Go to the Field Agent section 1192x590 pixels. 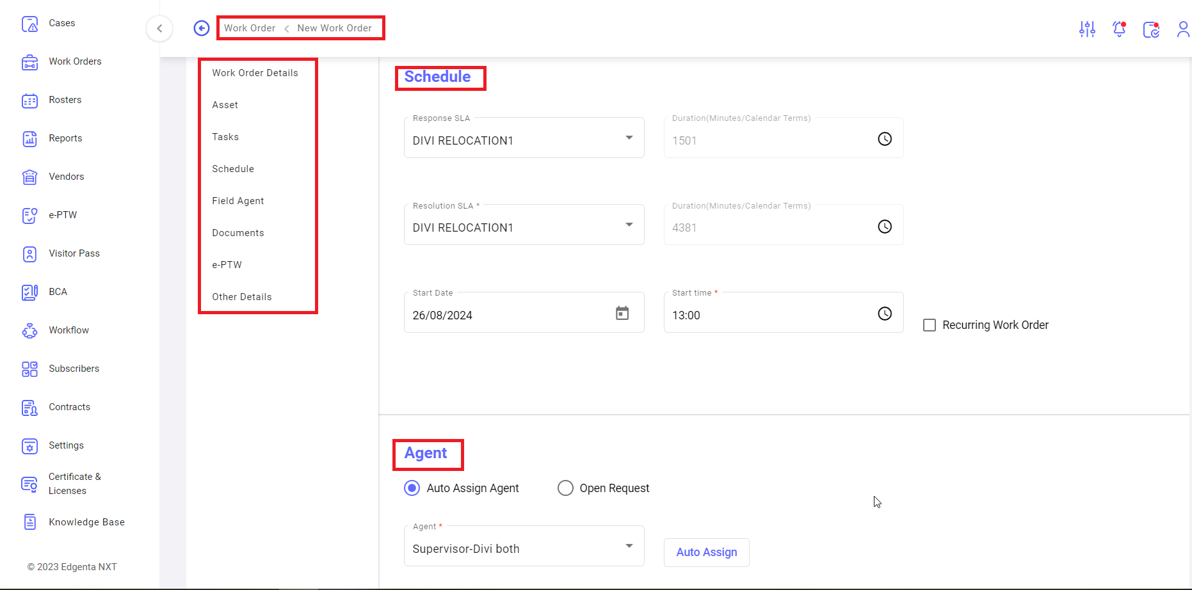click(x=238, y=201)
